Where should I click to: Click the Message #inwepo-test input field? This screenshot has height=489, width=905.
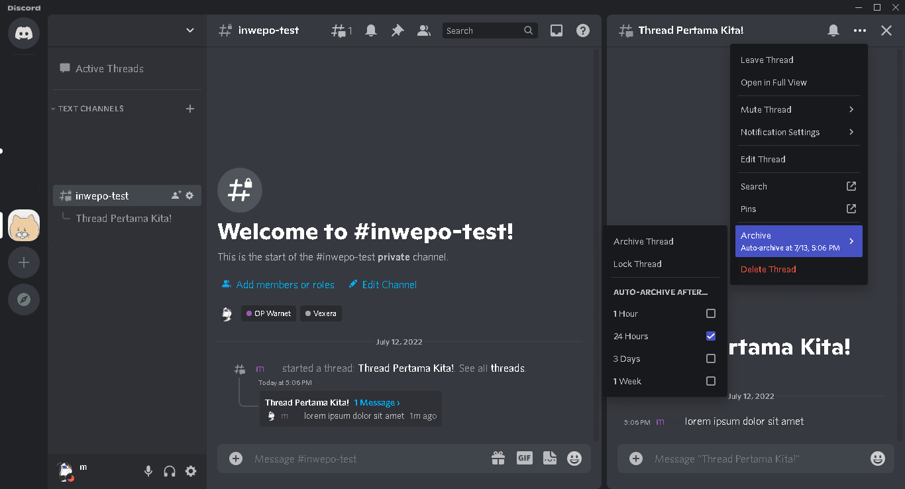tap(364, 459)
